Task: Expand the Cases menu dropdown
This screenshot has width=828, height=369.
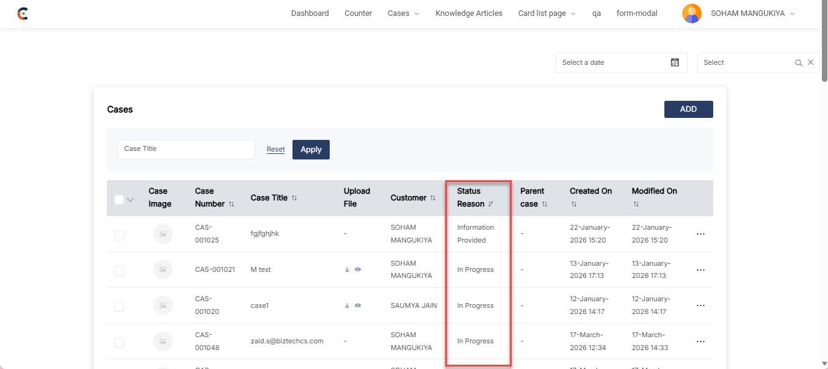Action: [x=403, y=13]
